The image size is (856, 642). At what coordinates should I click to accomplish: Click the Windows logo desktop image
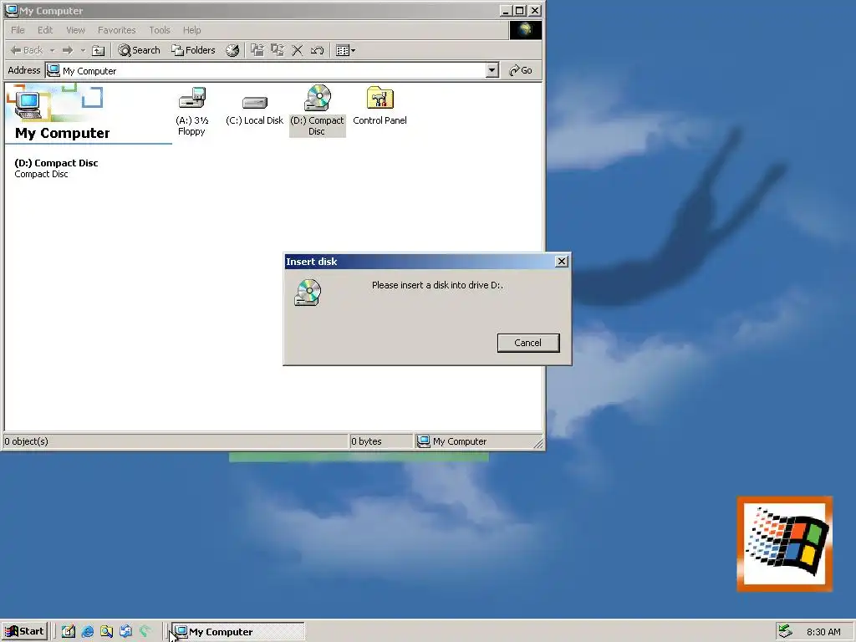[x=784, y=543]
